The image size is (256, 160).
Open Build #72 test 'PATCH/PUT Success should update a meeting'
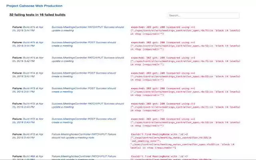click(x=88, y=105)
